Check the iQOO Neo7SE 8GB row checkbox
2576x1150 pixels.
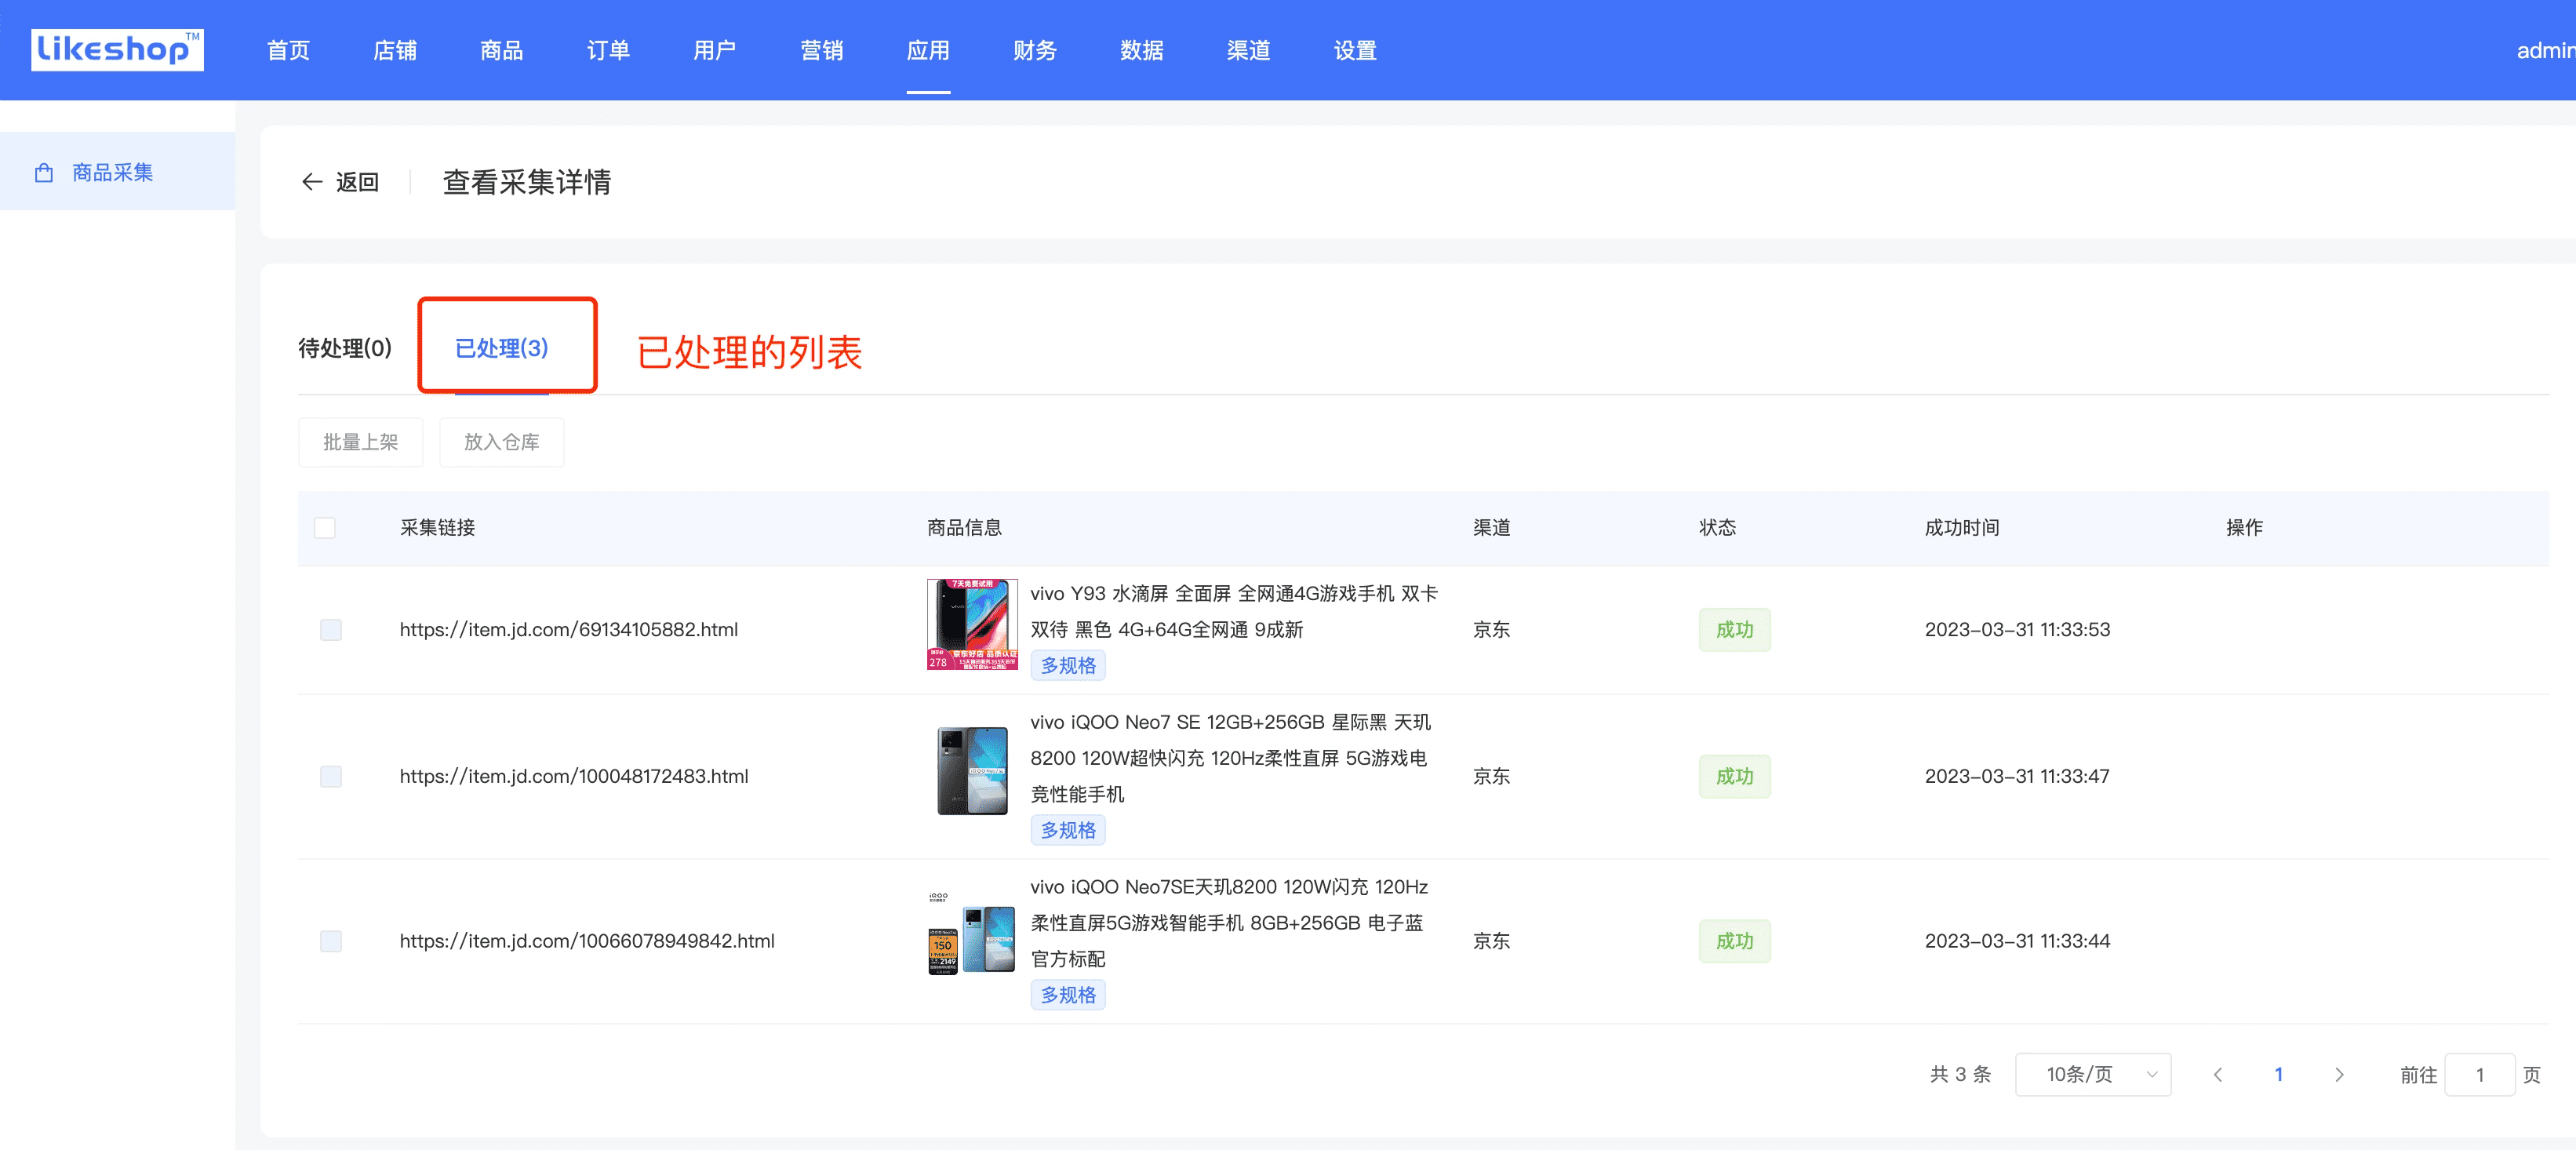331,942
